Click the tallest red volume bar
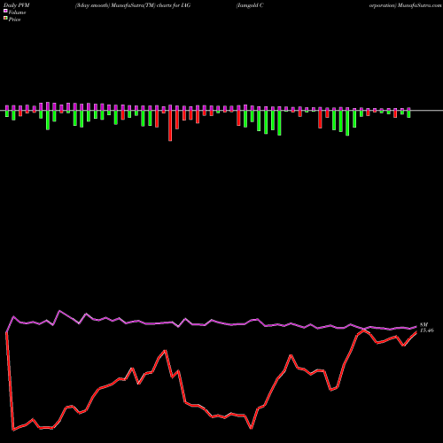The image size is (443, 443). point(170,126)
